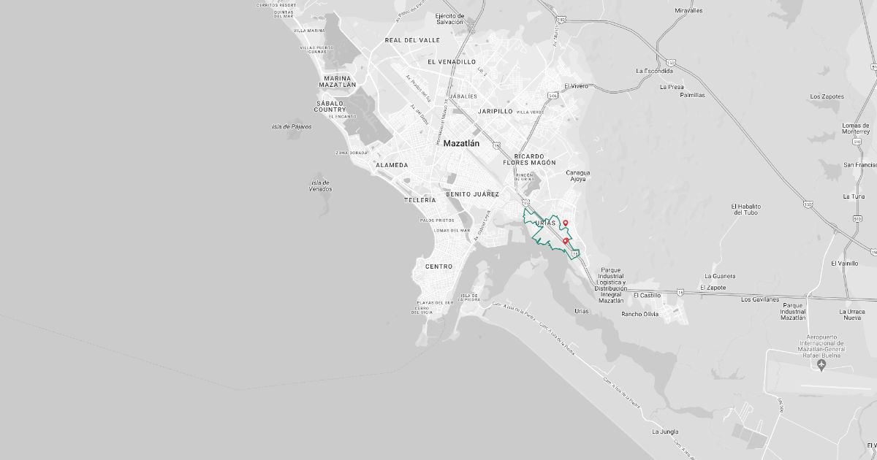Image resolution: width=877 pixels, height=460 pixels.
Task: Click the Parque Industrial Logística y Distribución label
Action: 610,285
